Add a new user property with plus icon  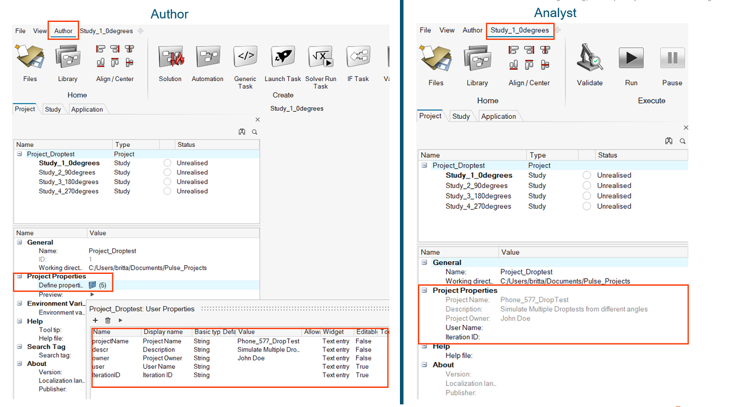pos(95,320)
